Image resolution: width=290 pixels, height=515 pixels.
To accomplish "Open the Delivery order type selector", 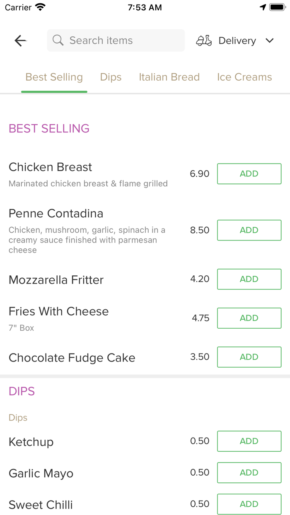I will click(237, 41).
